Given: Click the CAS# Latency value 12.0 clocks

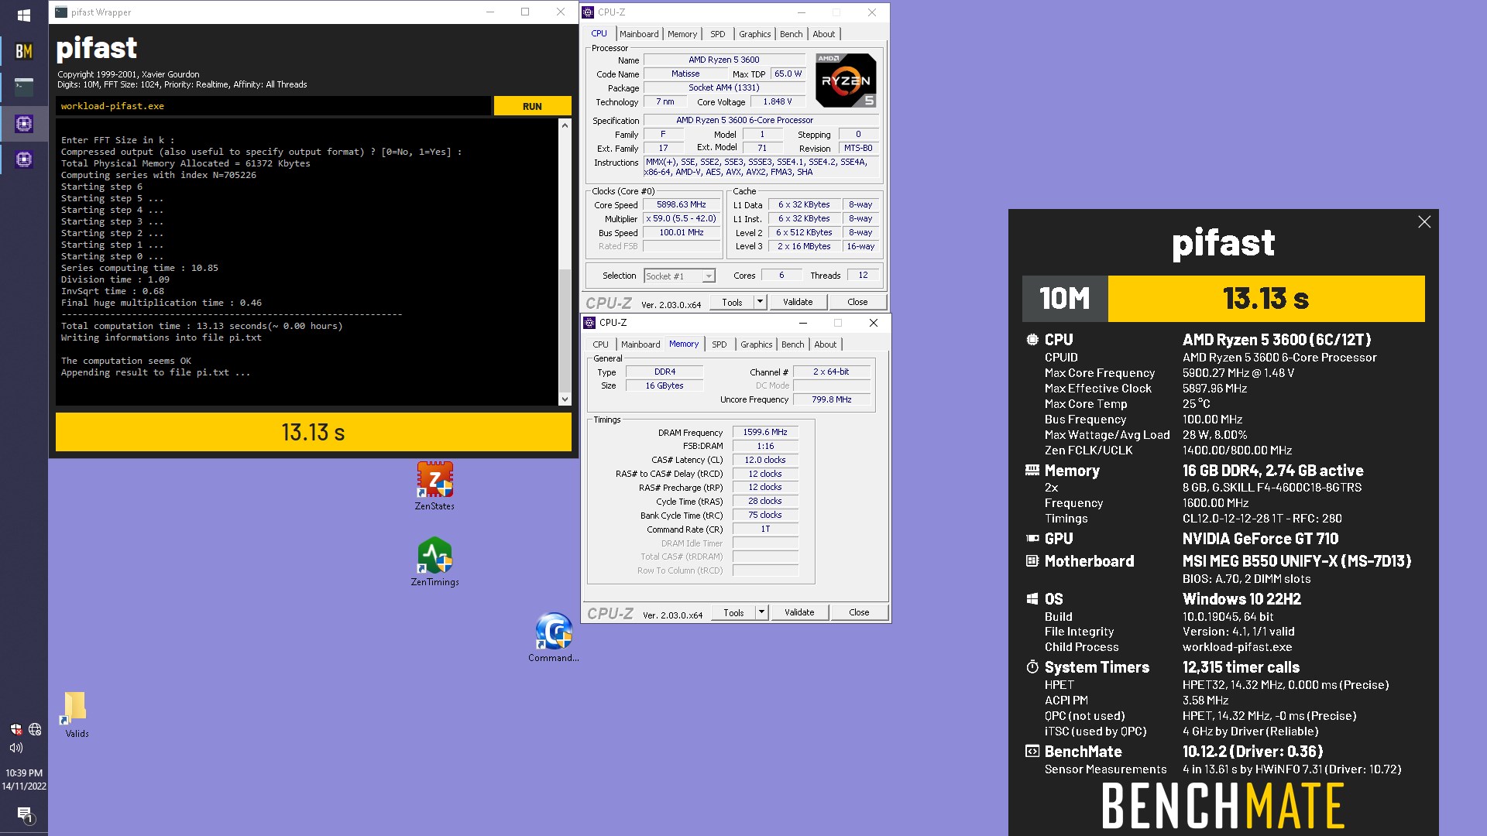Looking at the screenshot, I should pos(764,460).
